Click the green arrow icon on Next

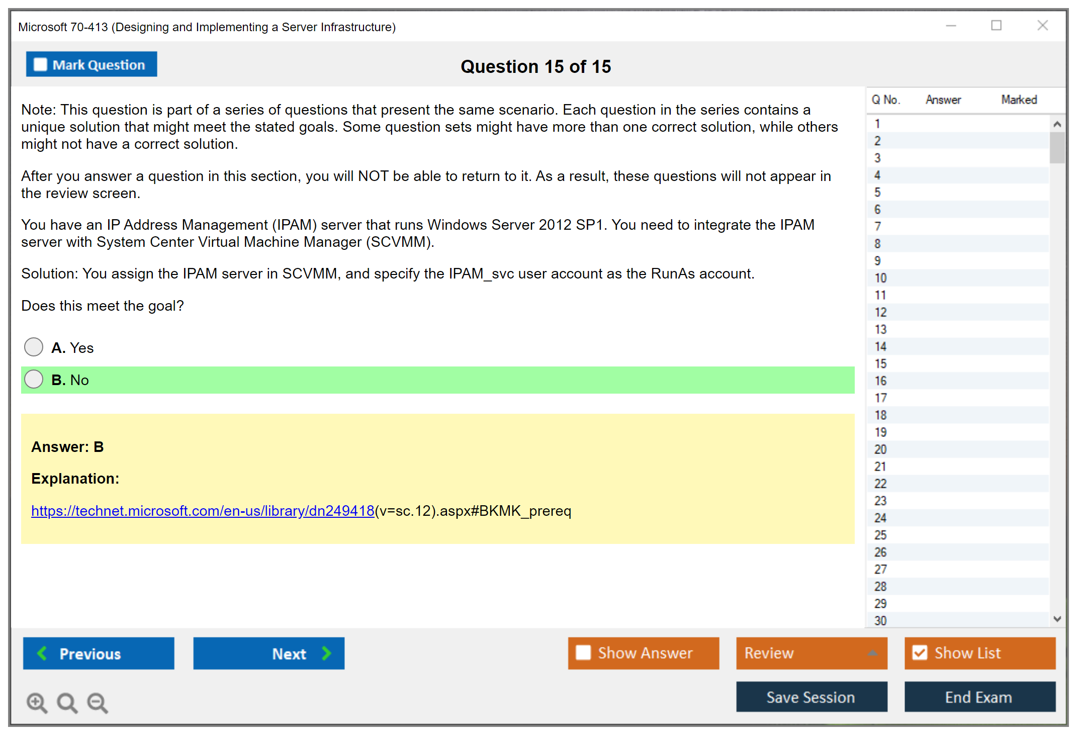pyautogui.click(x=326, y=653)
